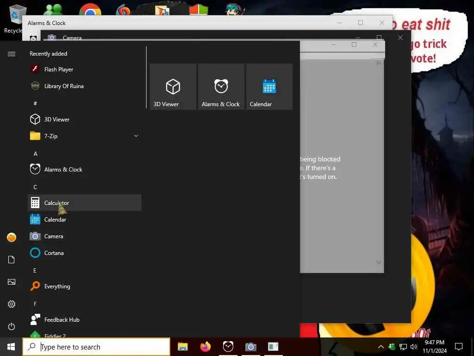Expand the Start menu hamburger
This screenshot has height=356, width=474.
pos(12,54)
